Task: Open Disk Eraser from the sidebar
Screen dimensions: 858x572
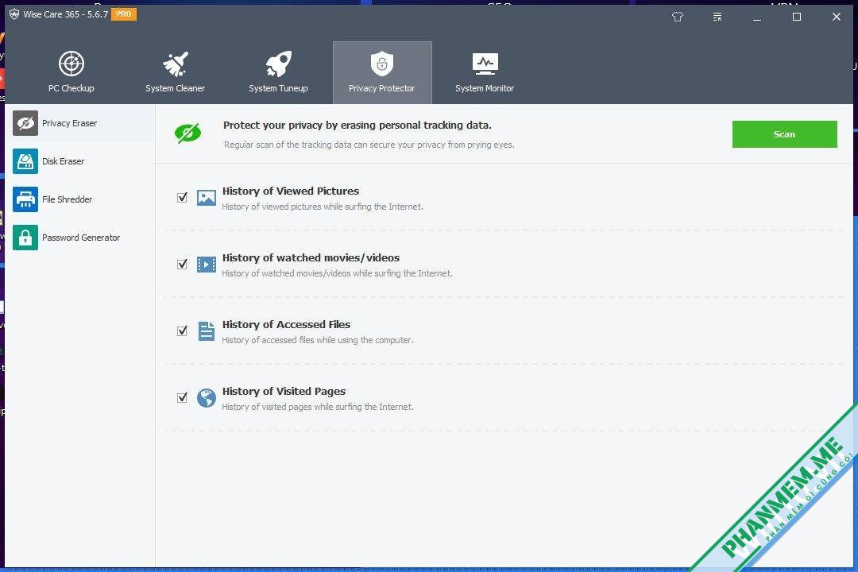Action: [80, 161]
